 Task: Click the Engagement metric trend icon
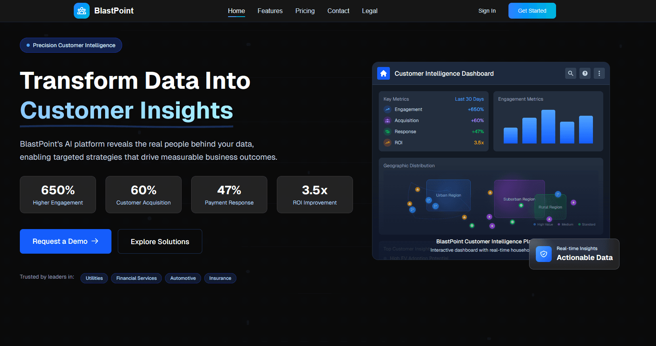coord(387,109)
